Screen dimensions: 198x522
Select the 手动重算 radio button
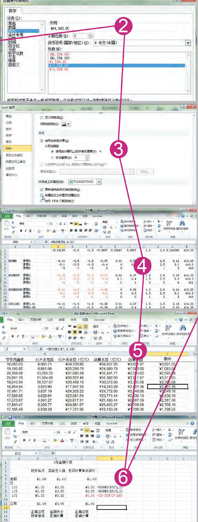52,157
